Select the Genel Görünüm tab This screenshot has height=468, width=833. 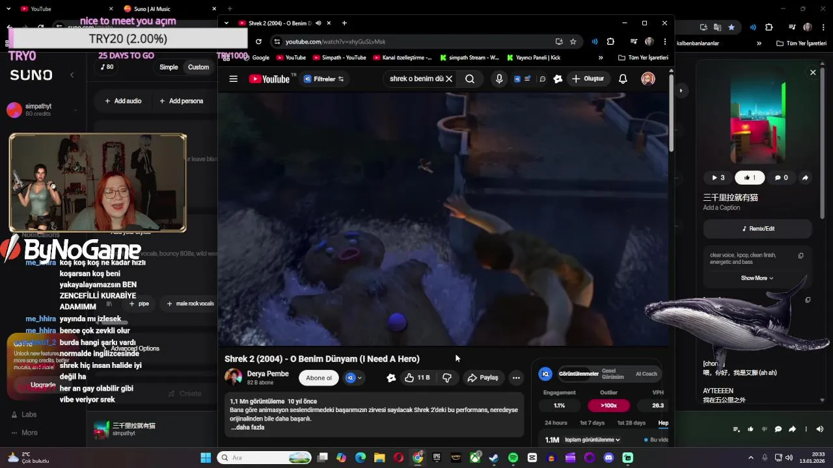coord(612,374)
